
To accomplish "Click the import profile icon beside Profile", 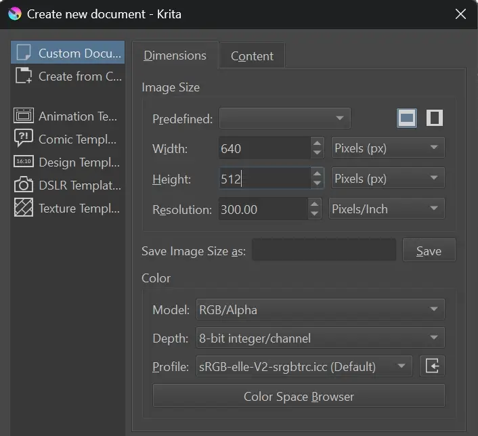I will pyautogui.click(x=432, y=366).
